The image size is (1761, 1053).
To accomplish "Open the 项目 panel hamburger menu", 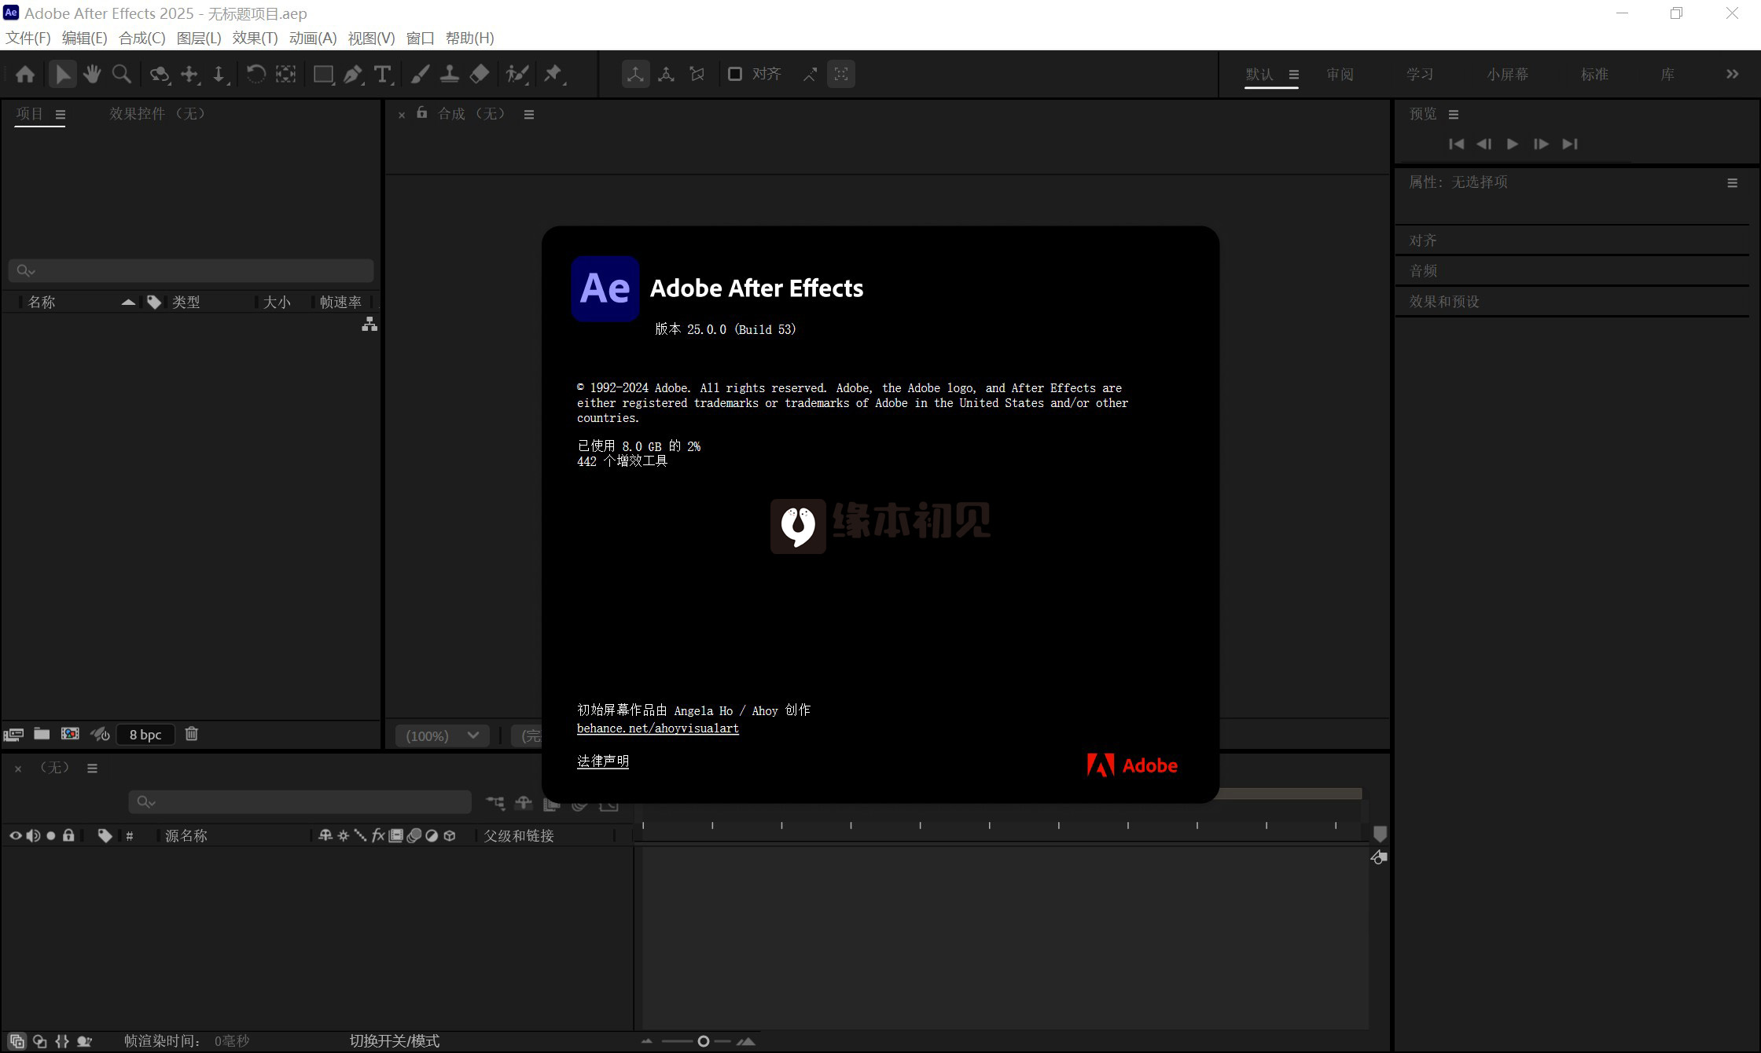I will point(61,114).
